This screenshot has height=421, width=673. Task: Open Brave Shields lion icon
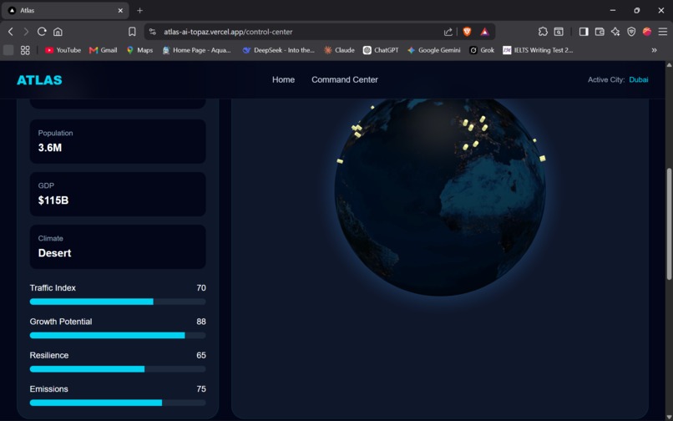tap(467, 32)
